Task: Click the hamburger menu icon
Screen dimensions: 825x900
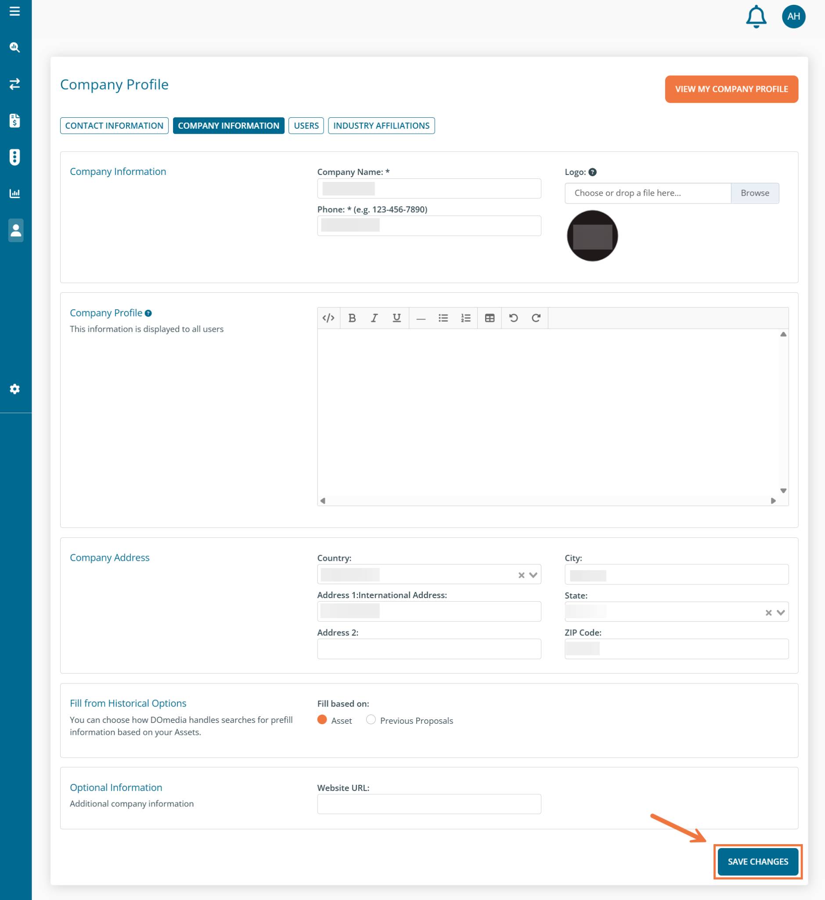Action: click(x=15, y=11)
